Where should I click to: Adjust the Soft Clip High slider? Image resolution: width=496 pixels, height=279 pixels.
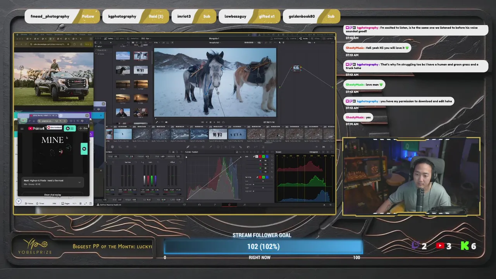click(x=263, y=188)
